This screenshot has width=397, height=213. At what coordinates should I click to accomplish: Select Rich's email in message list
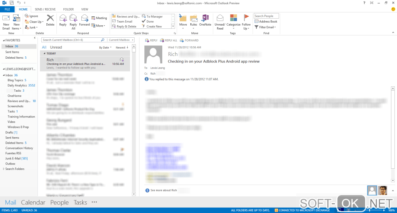85,64
